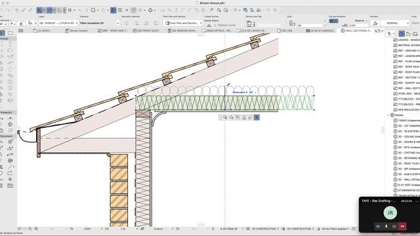Open the DA WINDOW SCHEDULE tab
The image size is (420, 236).
coord(182,31)
